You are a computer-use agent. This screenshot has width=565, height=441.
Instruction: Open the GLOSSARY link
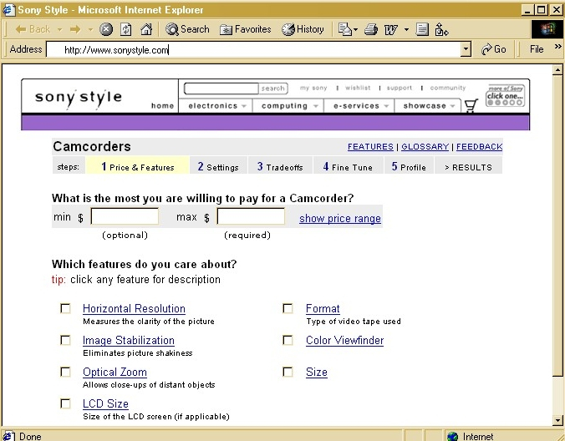(425, 147)
